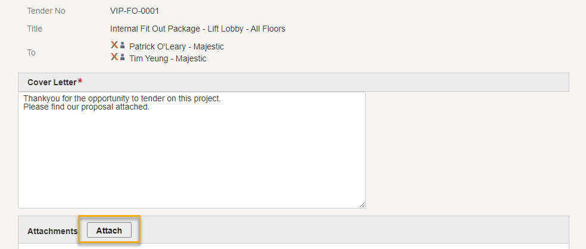Focus the Cover Letter text area
This screenshot has width=586, height=249.
point(192,150)
